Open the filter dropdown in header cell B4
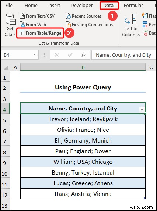The image size is (157, 211). 142,110
